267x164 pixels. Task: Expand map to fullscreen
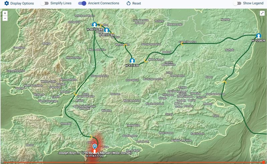pyautogui.click(x=262, y=13)
